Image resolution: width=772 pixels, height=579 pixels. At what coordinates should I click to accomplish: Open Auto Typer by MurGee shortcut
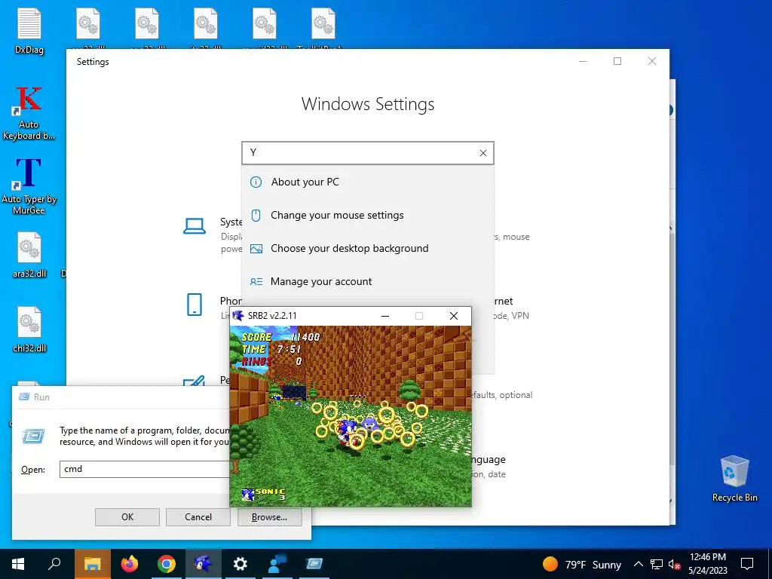pos(29,186)
